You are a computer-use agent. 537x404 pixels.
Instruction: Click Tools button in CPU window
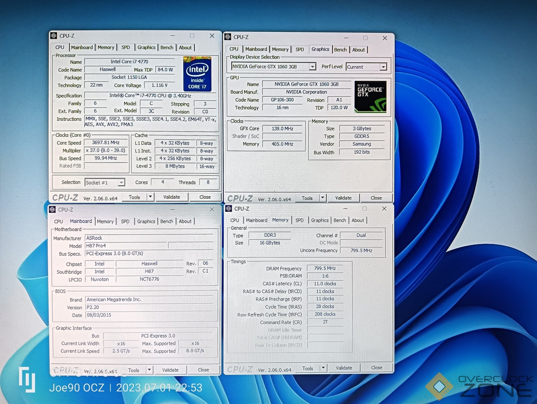[134, 197]
